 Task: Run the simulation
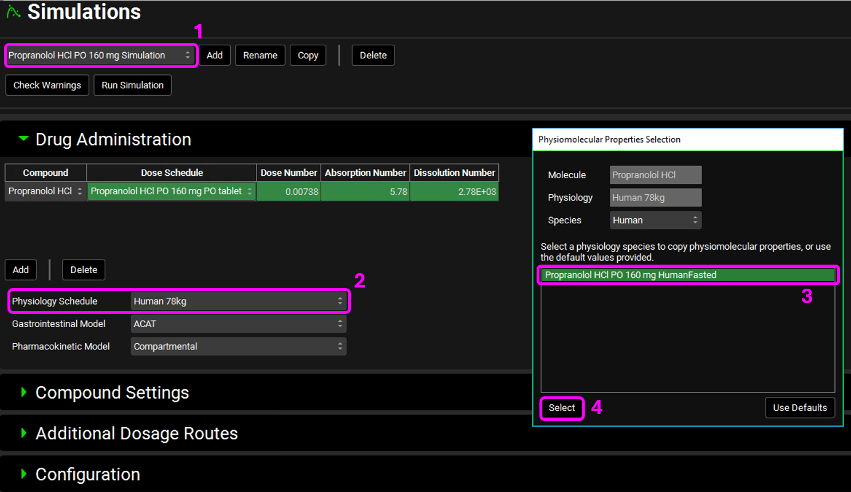[132, 85]
